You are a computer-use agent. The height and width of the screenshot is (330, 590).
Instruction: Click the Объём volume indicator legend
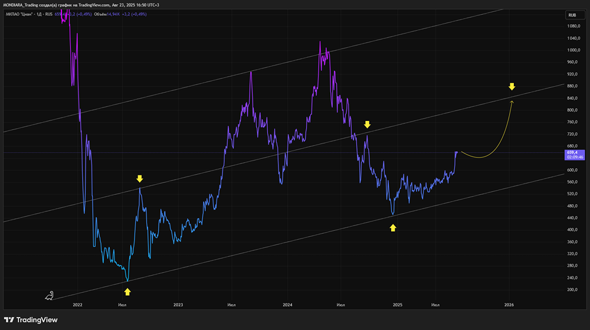[100, 14]
